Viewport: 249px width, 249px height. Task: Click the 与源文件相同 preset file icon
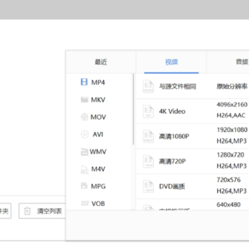coord(148,86)
